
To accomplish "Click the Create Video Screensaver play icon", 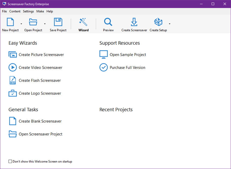I will (x=13, y=67).
